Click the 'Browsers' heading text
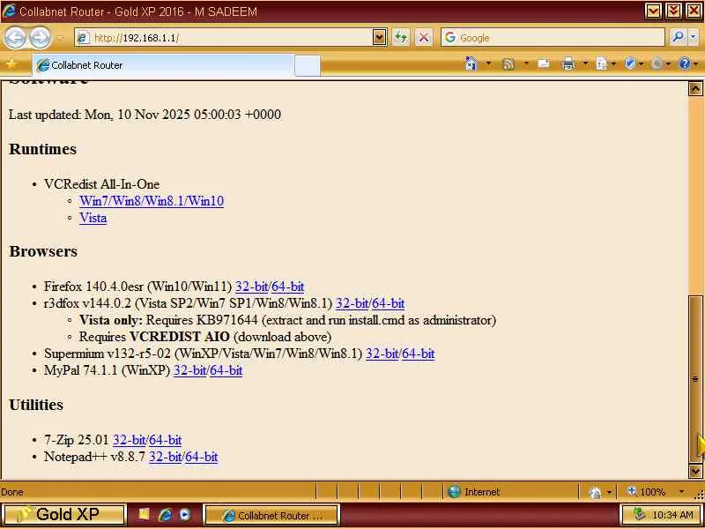This screenshot has height=529, width=705. (x=43, y=251)
